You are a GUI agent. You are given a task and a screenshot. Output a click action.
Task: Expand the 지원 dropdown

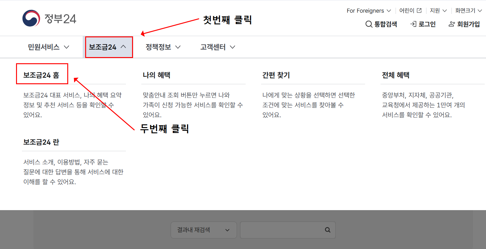coord(438,11)
